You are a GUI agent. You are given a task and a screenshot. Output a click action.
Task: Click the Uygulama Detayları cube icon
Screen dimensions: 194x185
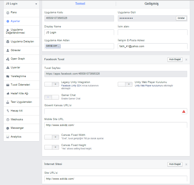[x=8, y=42]
